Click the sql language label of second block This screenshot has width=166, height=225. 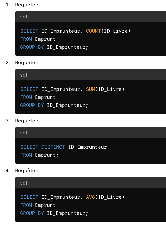(x=24, y=75)
